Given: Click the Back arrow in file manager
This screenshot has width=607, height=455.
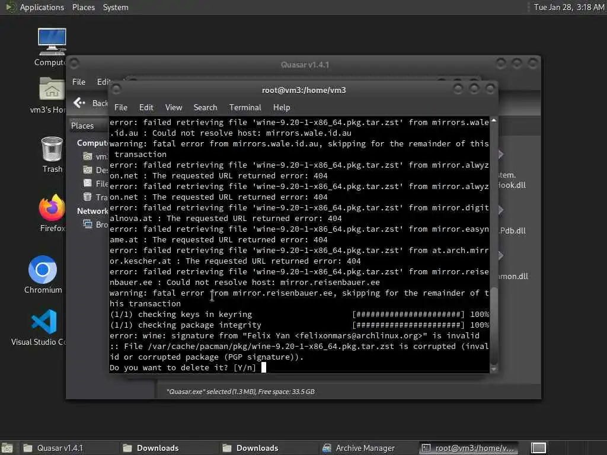Looking at the screenshot, I should click(x=79, y=102).
